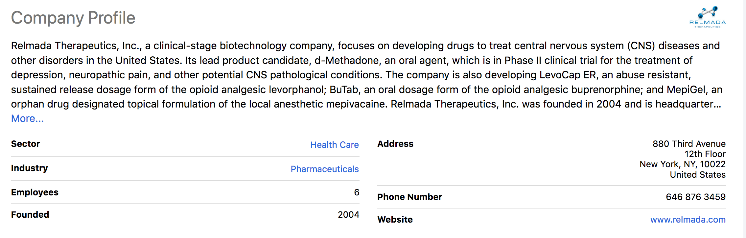Image resolution: width=746 pixels, height=238 pixels.
Task: Click the Relmada Therapeutics logo
Action: [708, 17]
